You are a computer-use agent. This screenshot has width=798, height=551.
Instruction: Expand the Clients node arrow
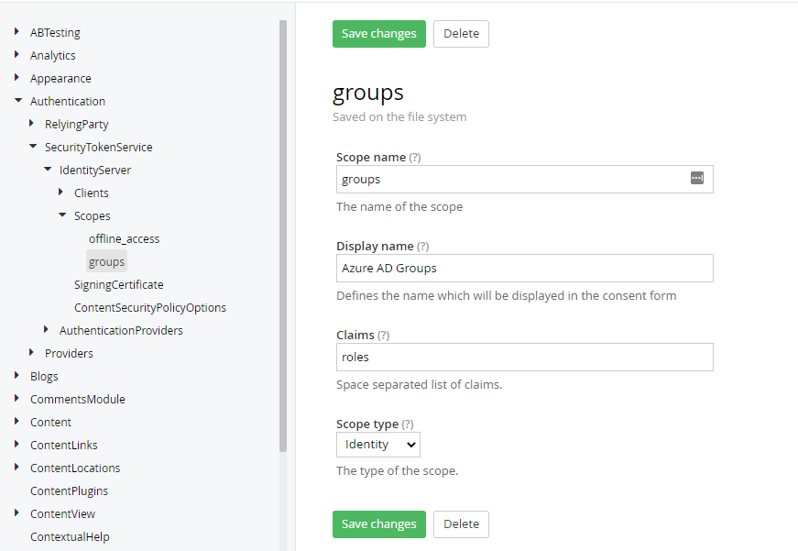(61, 192)
